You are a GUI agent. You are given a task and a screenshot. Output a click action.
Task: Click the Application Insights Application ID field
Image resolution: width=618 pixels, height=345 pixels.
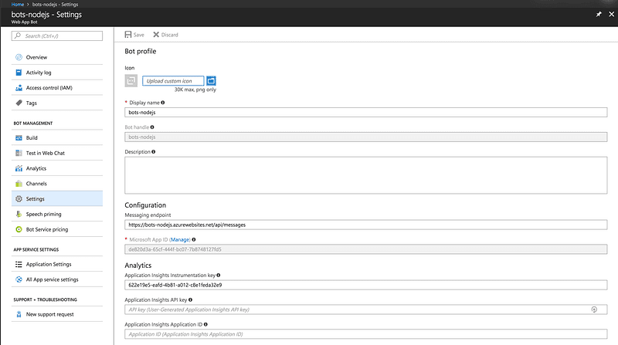click(365, 334)
